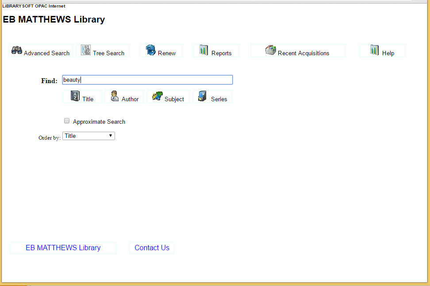Click the arrow on the Title sort combo box
This screenshot has width=430, height=286.
[111, 136]
